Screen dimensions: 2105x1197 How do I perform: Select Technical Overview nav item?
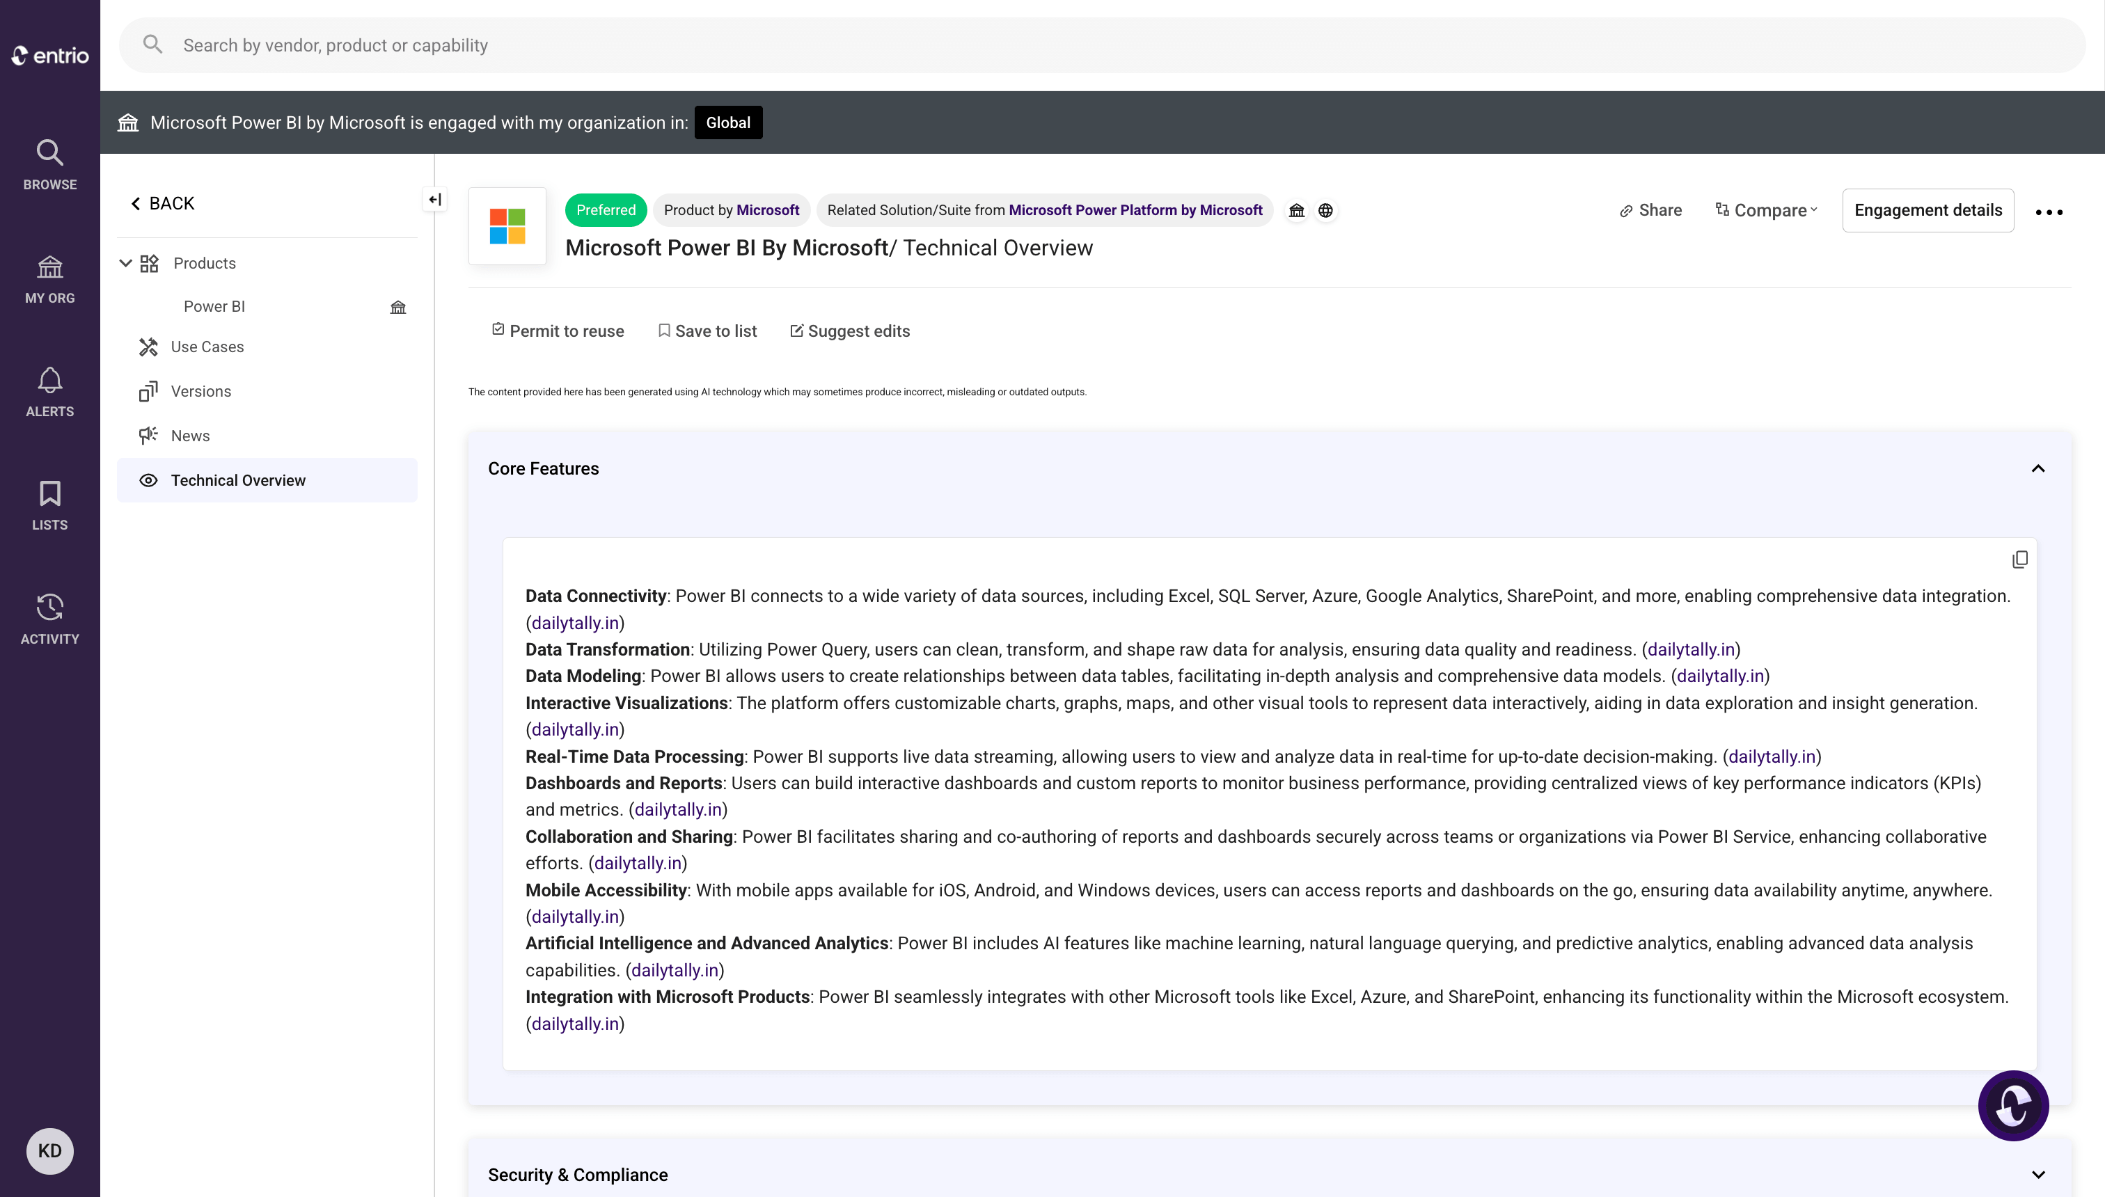coord(267,480)
